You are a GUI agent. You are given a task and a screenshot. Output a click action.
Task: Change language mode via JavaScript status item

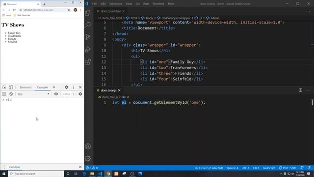pyautogui.click(x=269, y=168)
